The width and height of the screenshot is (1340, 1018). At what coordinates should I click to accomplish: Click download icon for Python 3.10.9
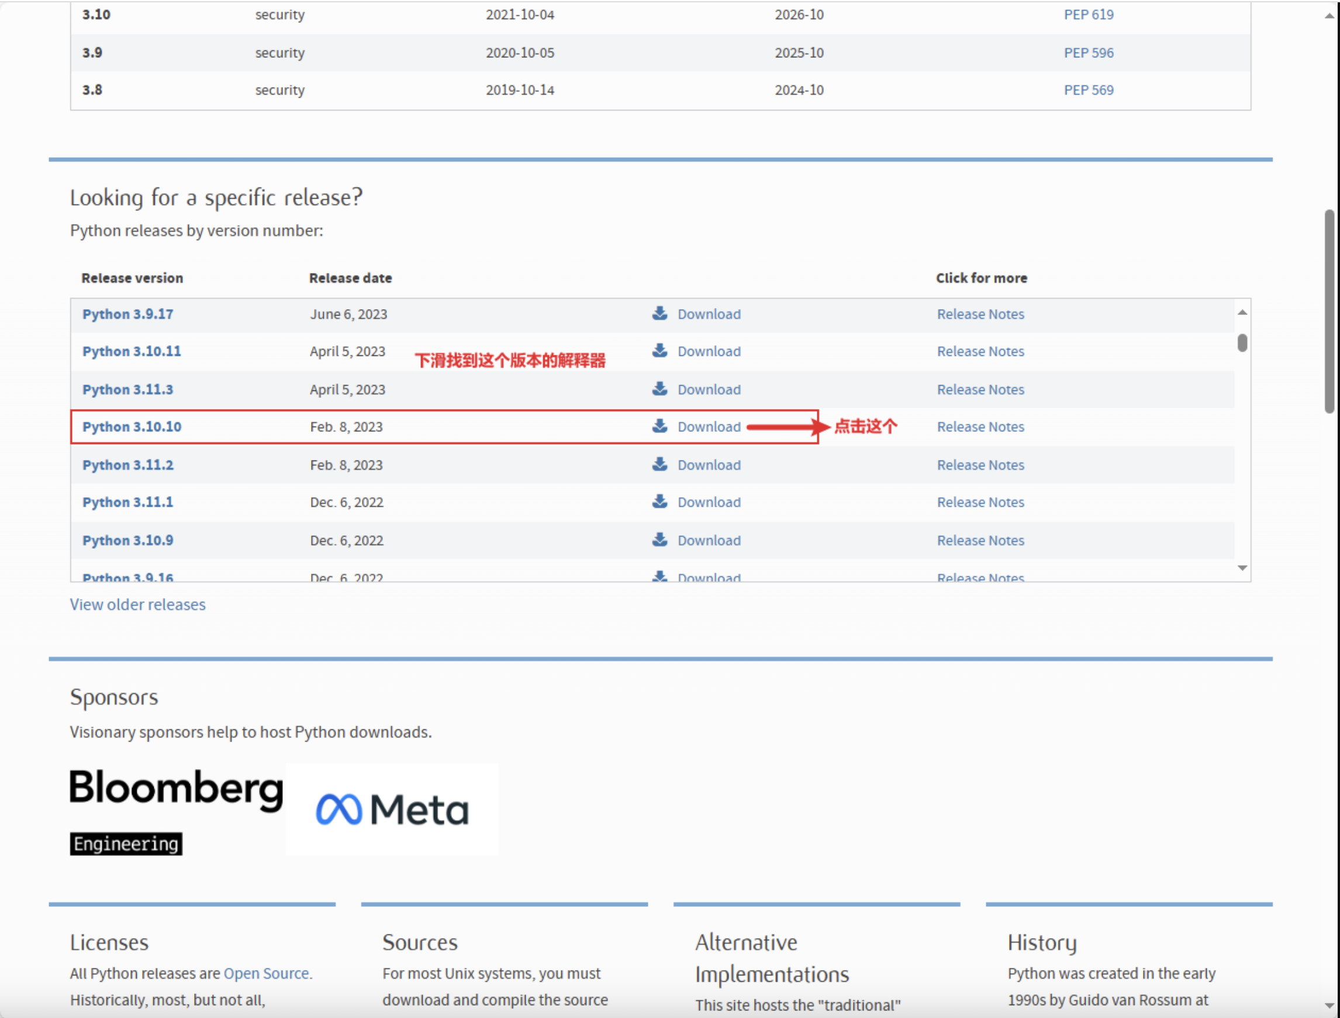(659, 539)
